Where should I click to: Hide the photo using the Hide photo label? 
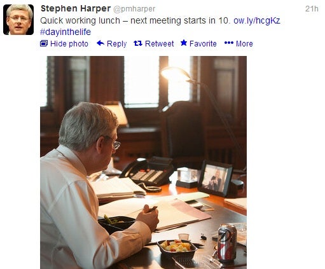pyautogui.click(x=69, y=44)
